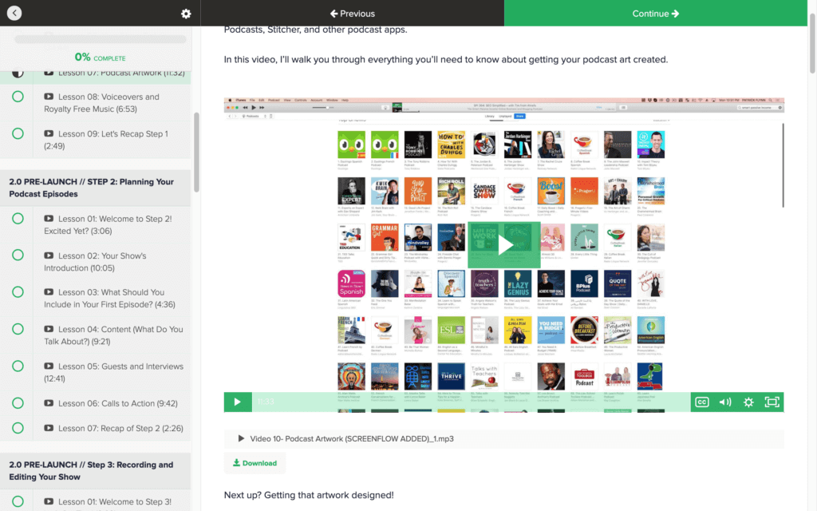Play the video with the center play button

(x=504, y=245)
